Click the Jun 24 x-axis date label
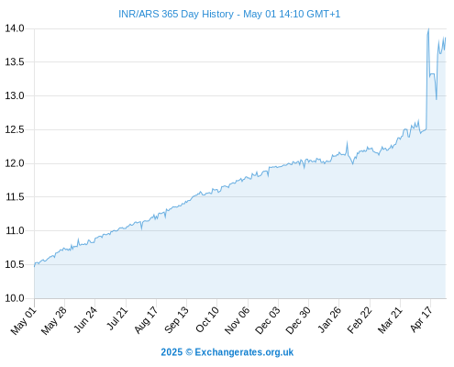The image size is (454, 367). click(84, 320)
